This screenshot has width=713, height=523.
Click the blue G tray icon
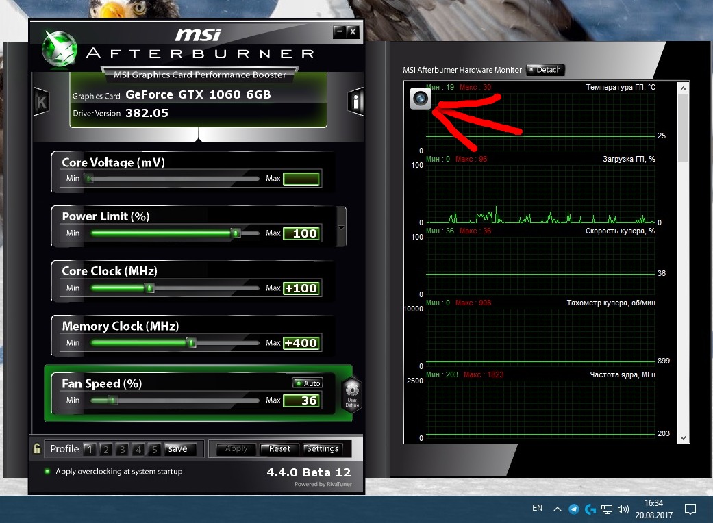click(590, 509)
